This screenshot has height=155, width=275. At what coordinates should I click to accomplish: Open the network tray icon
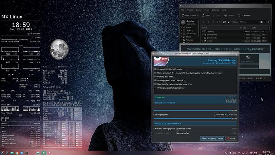[x=243, y=153]
